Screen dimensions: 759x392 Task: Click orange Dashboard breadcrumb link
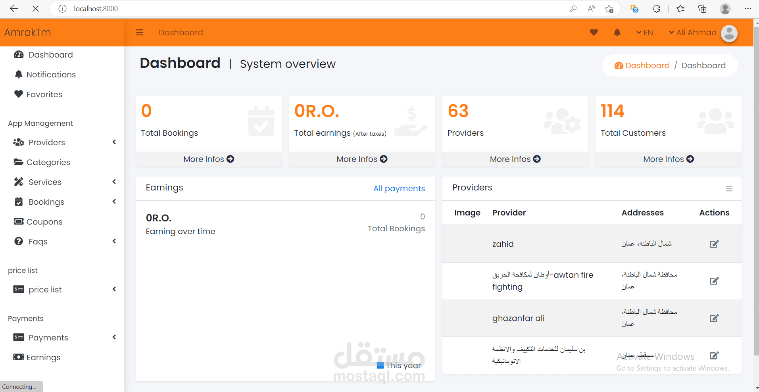642,65
